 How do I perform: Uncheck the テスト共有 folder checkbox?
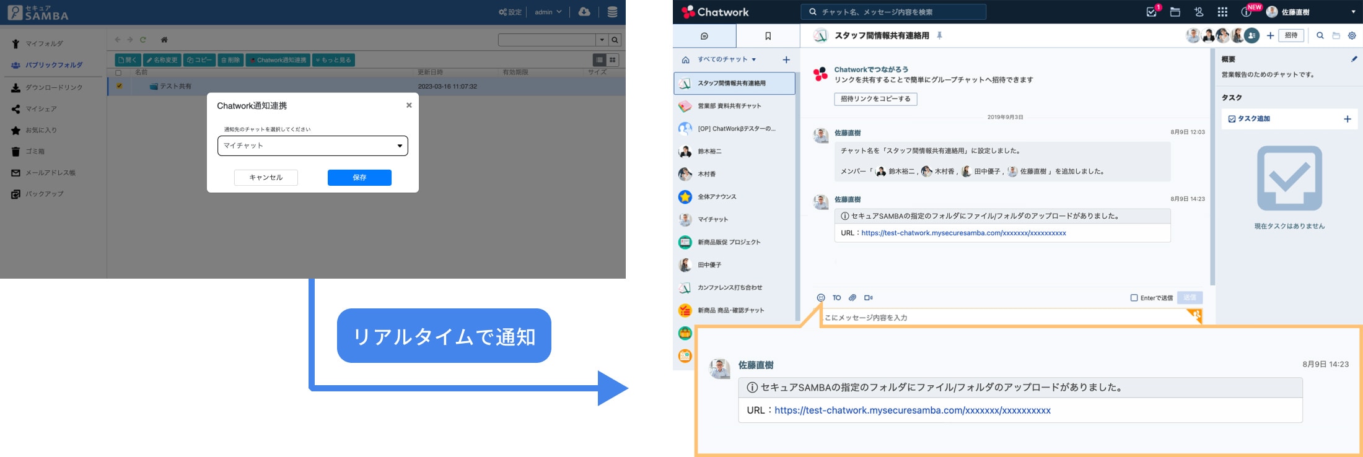pyautogui.click(x=119, y=86)
